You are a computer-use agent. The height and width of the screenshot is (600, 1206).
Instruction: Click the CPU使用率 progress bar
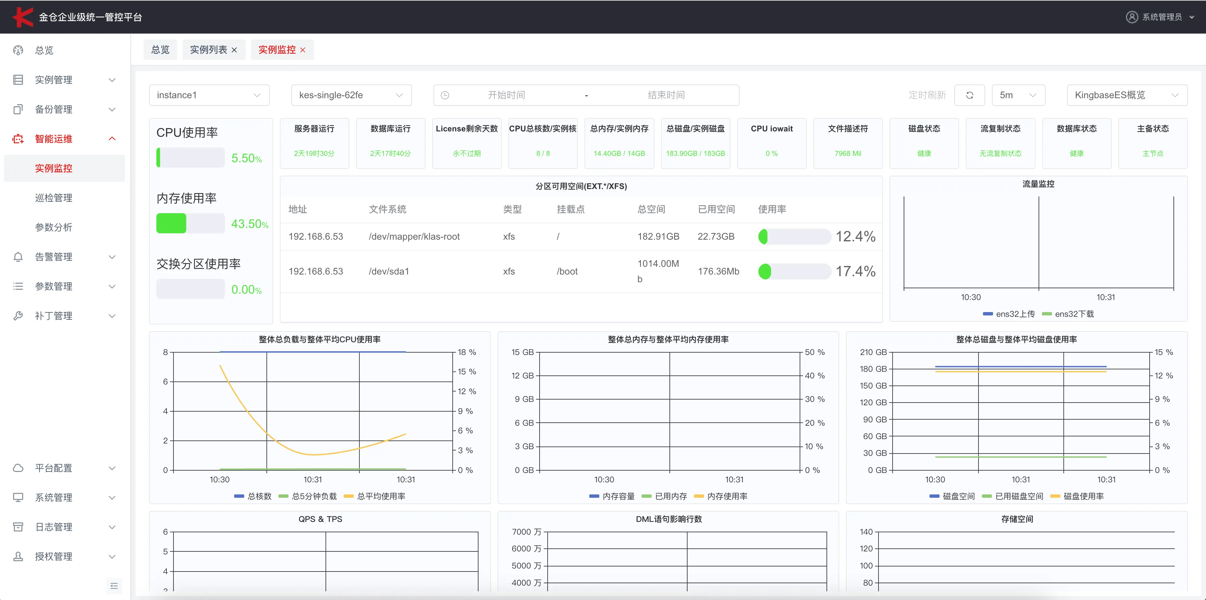(x=190, y=157)
